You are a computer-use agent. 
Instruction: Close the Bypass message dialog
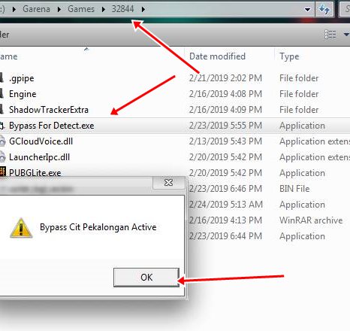(169, 183)
